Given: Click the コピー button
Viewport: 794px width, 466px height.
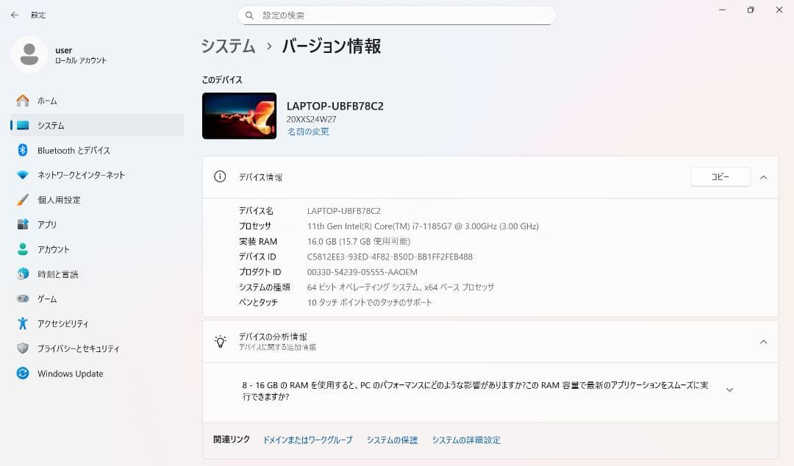Looking at the screenshot, I should click(720, 177).
